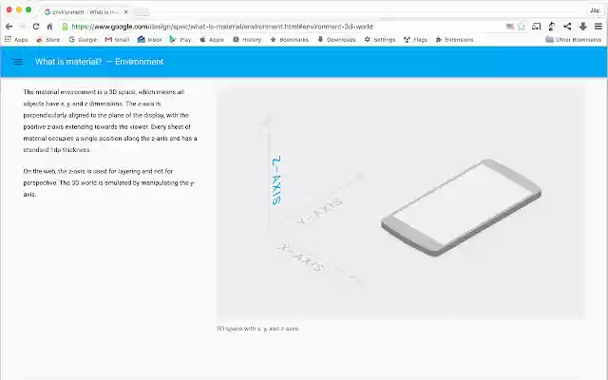Image resolution: width=608 pixels, height=380 pixels.
Task: Open a new tab with the tab button
Action: point(142,12)
